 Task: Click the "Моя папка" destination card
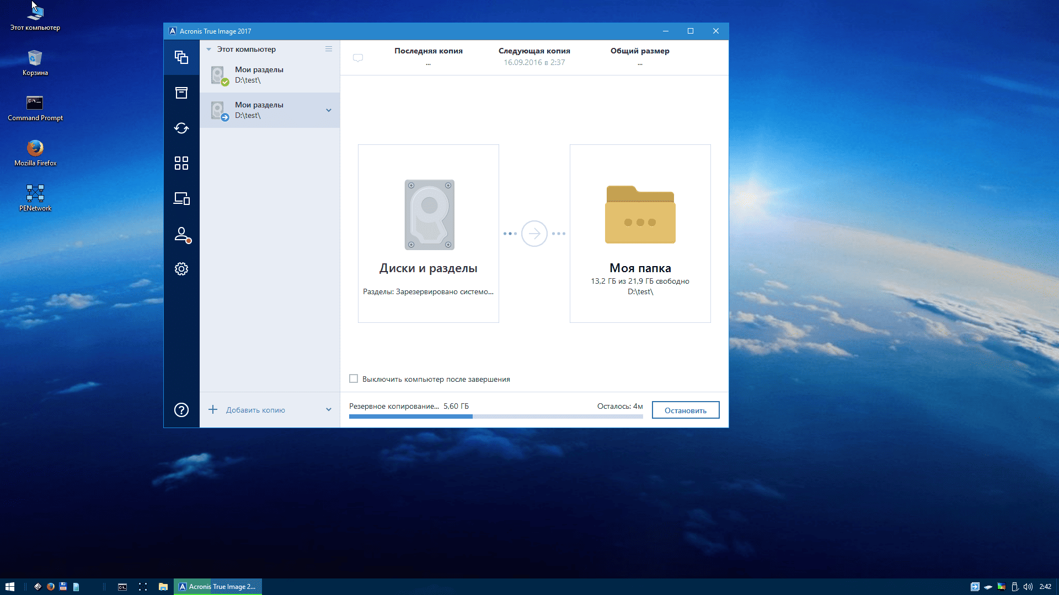pos(640,234)
